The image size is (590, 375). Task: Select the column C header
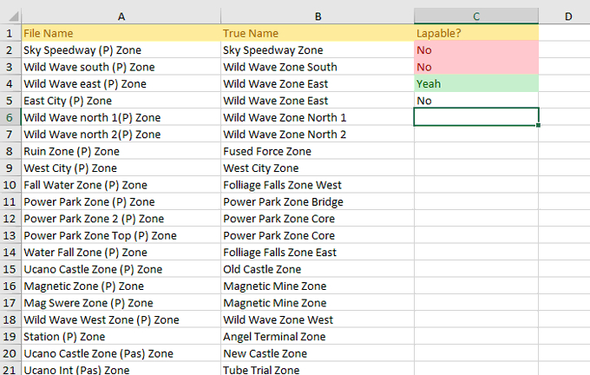tap(476, 16)
